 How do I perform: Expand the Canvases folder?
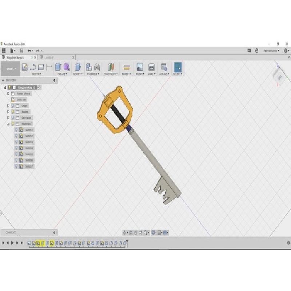coord(8,118)
